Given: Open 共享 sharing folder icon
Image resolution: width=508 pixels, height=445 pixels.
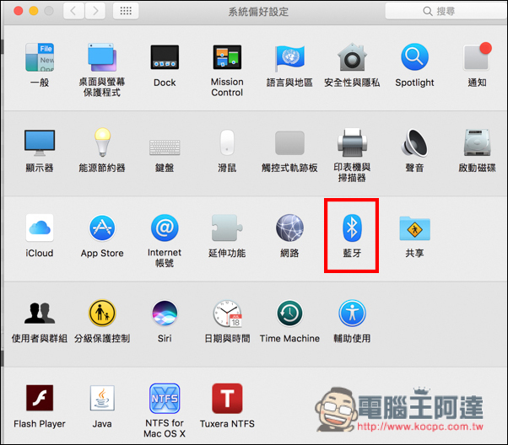Looking at the screenshot, I should click(414, 228).
